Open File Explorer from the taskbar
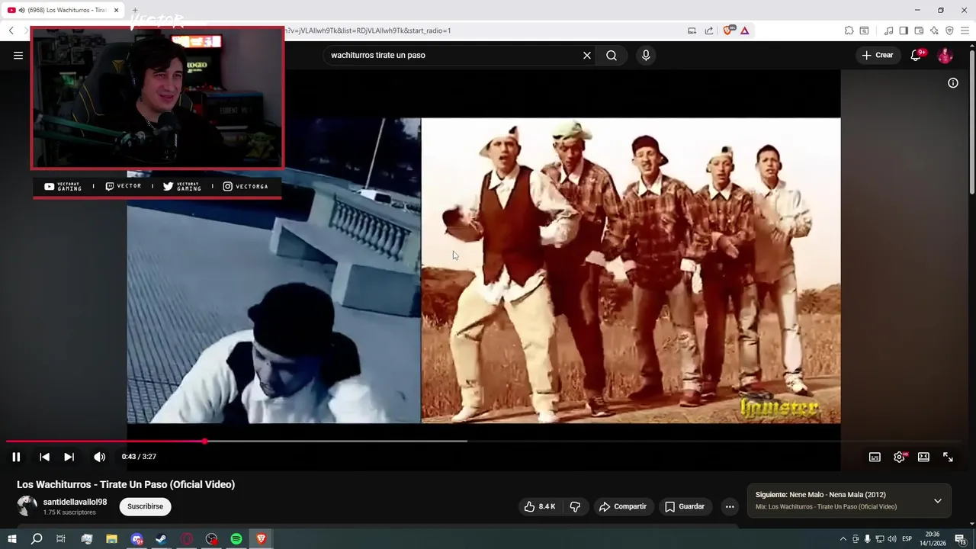Viewport: 976px width, 549px height. click(111, 539)
